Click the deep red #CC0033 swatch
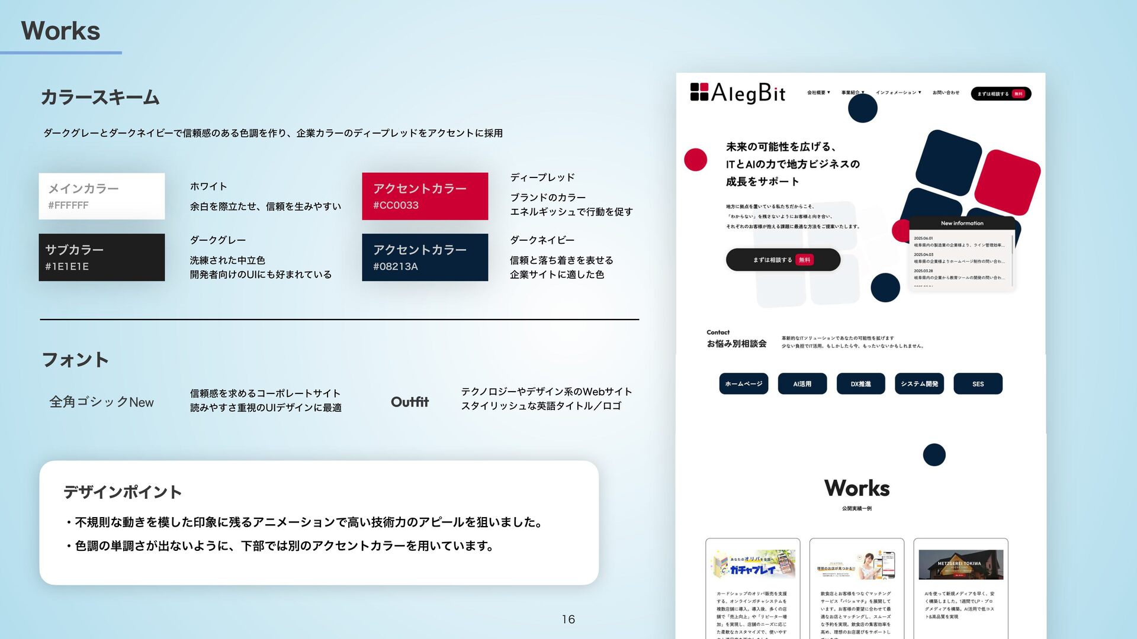 (x=425, y=196)
